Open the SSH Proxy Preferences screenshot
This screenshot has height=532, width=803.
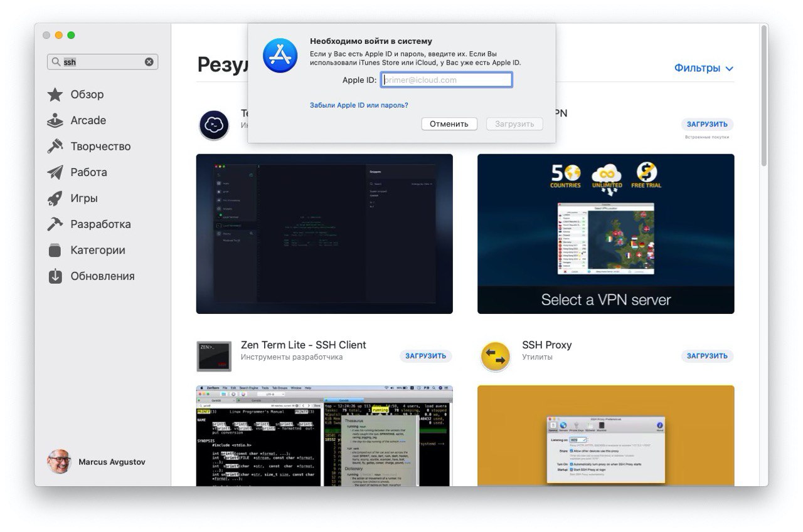(x=605, y=436)
